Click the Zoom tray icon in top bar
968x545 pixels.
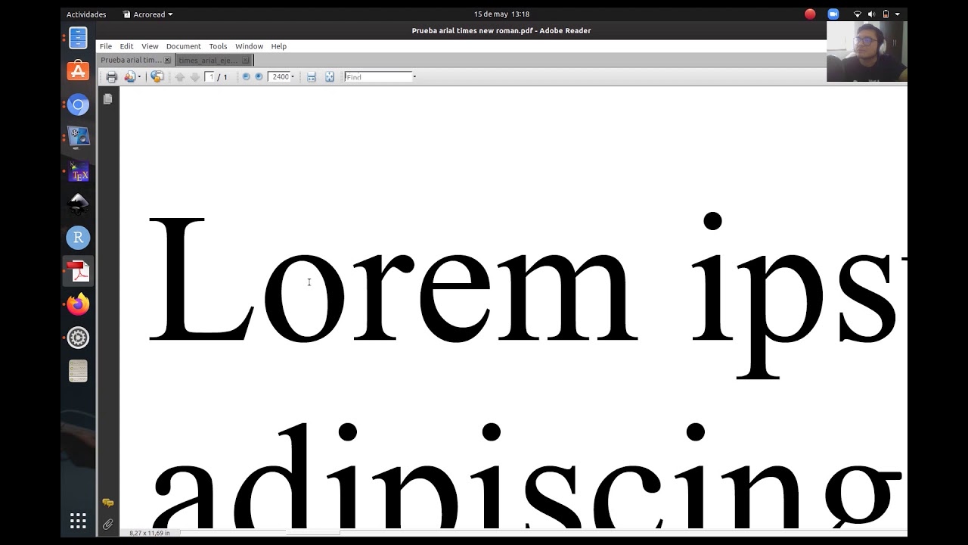click(x=833, y=14)
